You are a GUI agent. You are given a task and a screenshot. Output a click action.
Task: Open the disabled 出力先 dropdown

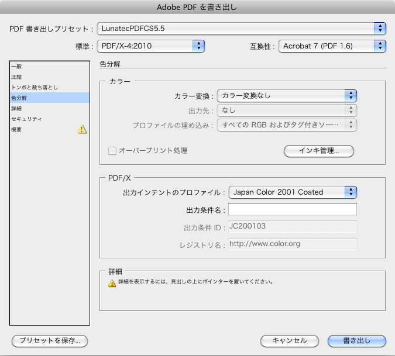(x=287, y=110)
